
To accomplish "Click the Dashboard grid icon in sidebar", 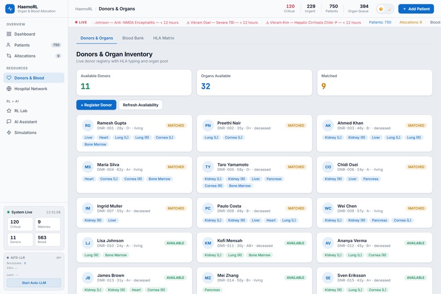I will 9,34.
